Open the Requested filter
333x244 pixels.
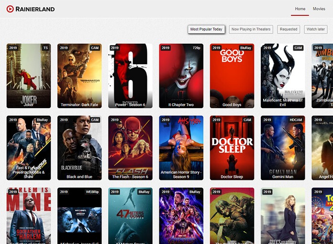[x=289, y=29]
